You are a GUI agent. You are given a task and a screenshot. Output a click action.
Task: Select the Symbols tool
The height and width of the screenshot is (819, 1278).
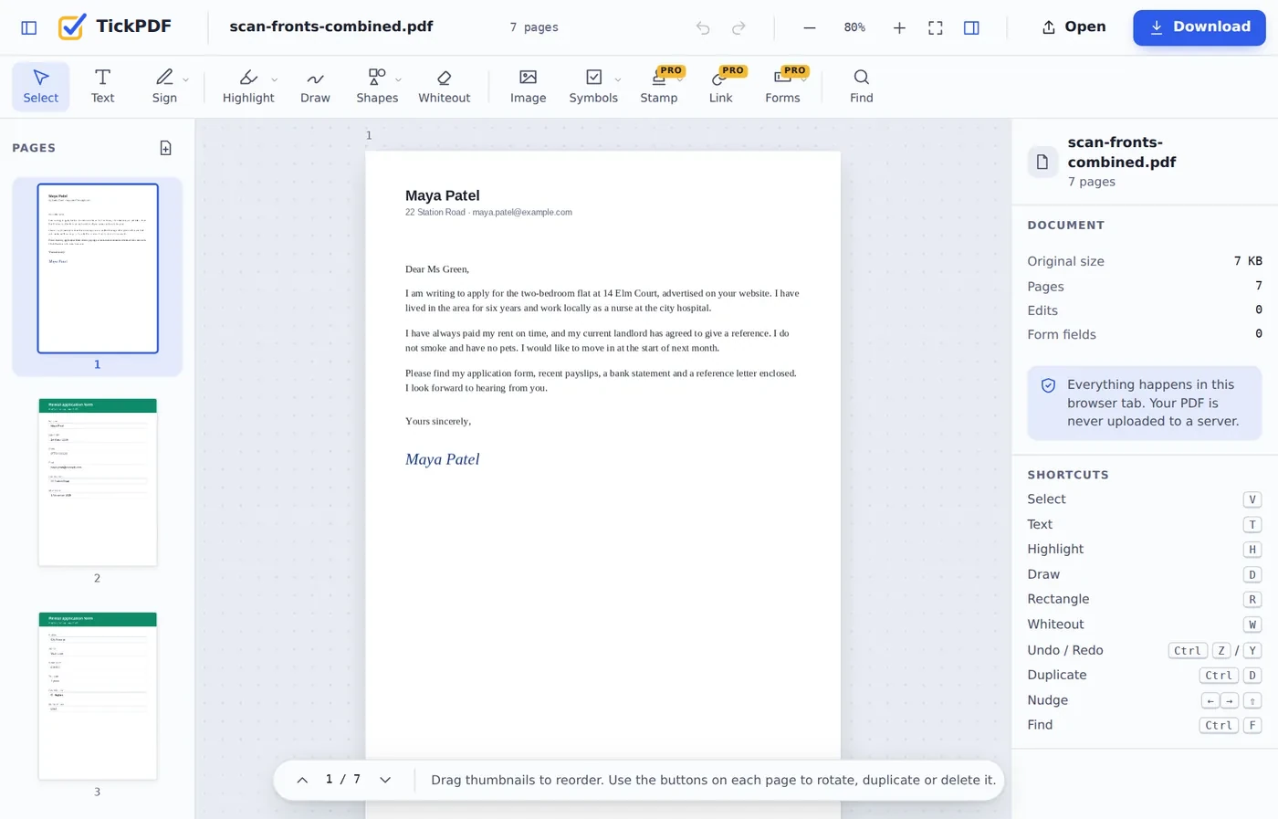(593, 86)
